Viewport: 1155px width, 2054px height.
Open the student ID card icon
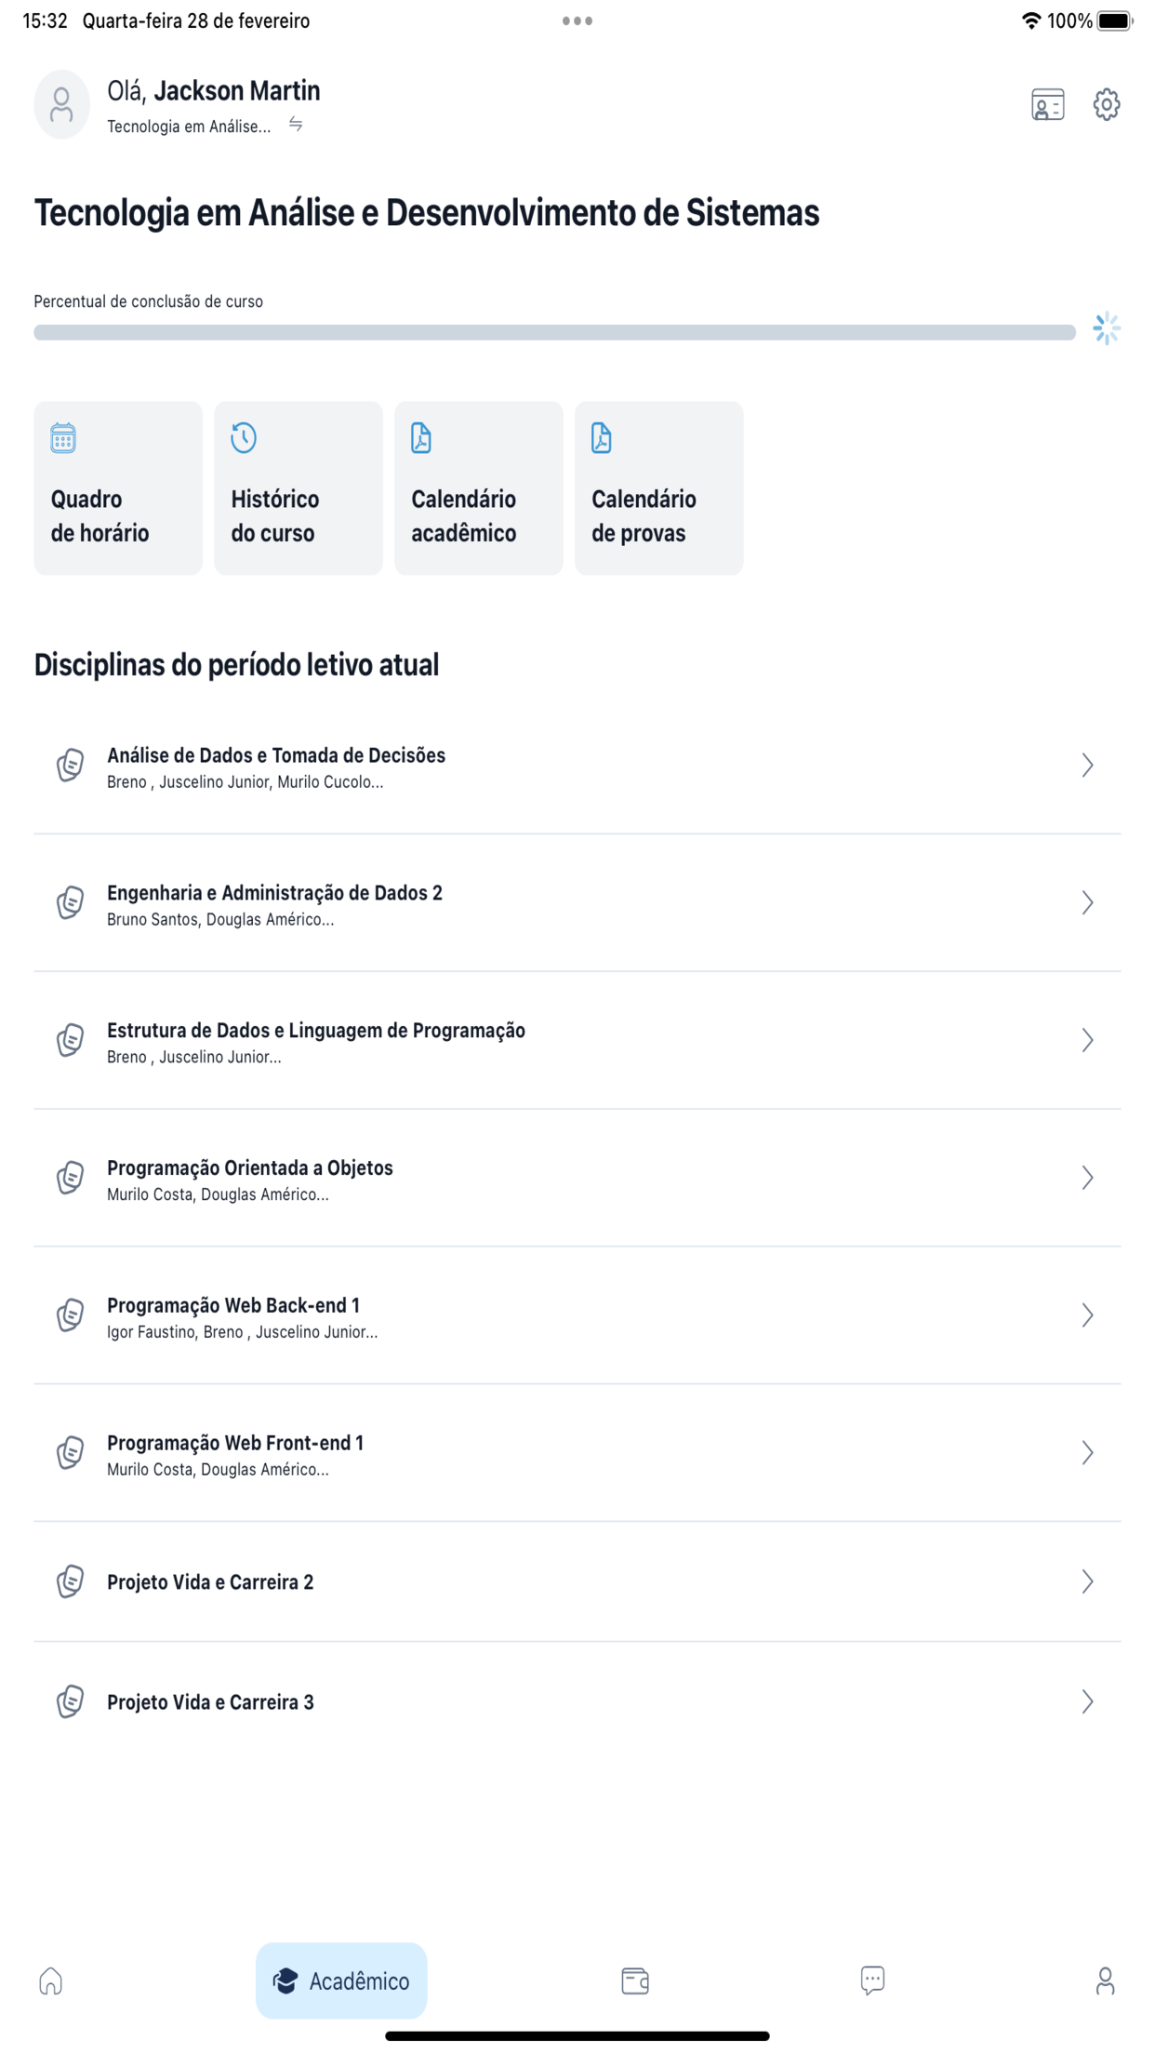coord(1047,105)
